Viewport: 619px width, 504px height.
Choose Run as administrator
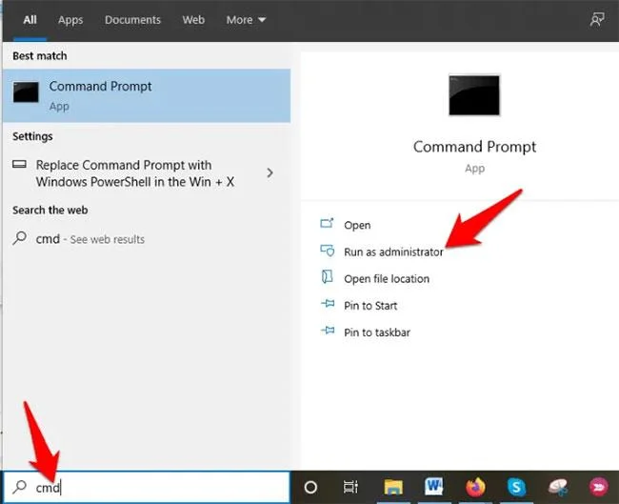[393, 252]
